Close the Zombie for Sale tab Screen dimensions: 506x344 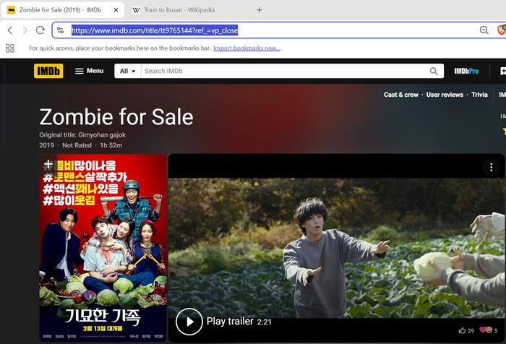coord(116,10)
